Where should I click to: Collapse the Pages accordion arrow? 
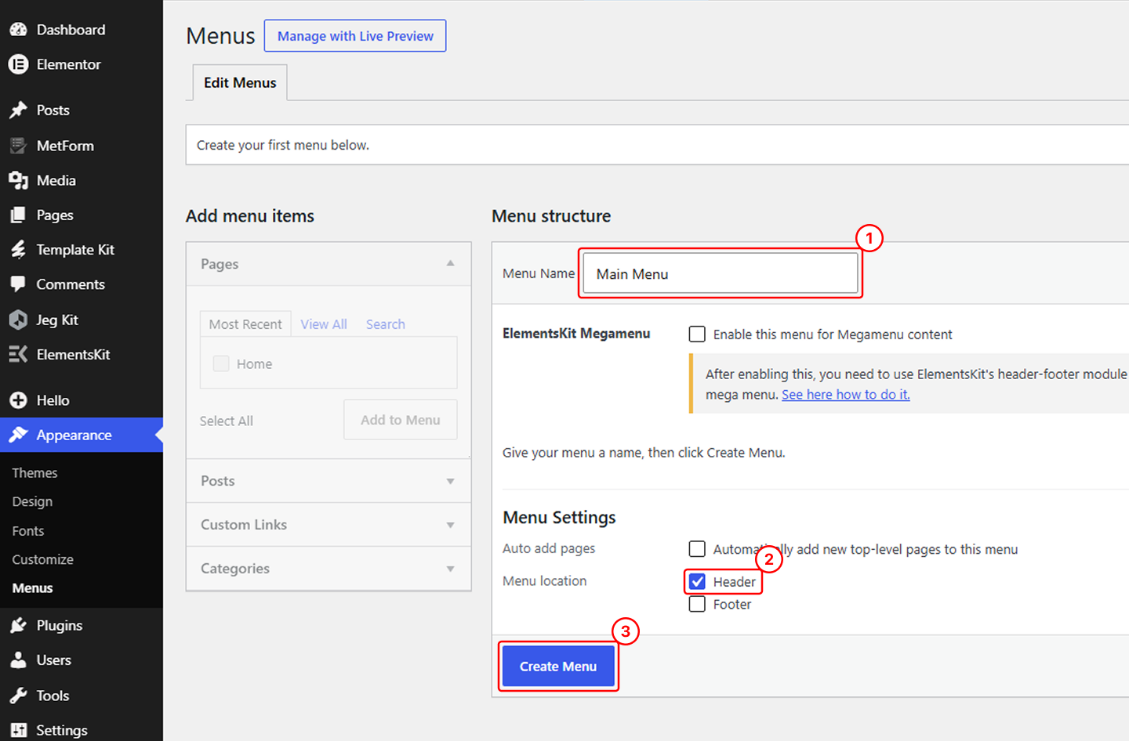point(450,263)
